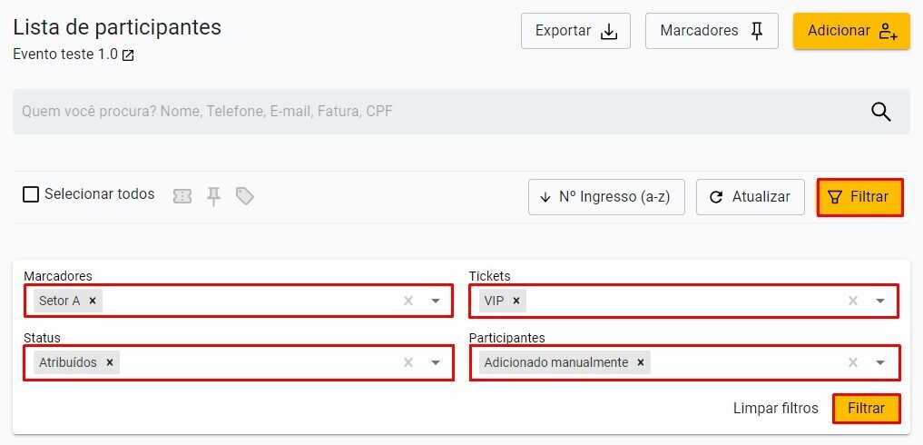Image resolution: width=923 pixels, height=445 pixels.
Task: Click the Limpar filtros link
Action: pyautogui.click(x=776, y=409)
